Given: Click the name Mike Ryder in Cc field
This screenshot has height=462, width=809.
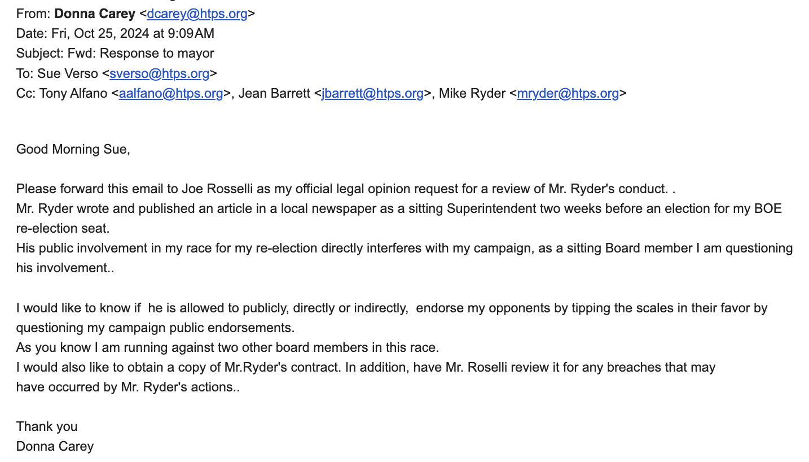Looking at the screenshot, I should (472, 93).
